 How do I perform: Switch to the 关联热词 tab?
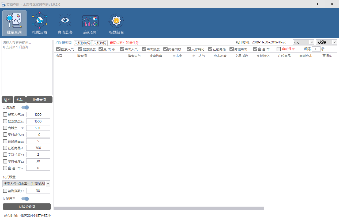100,43
